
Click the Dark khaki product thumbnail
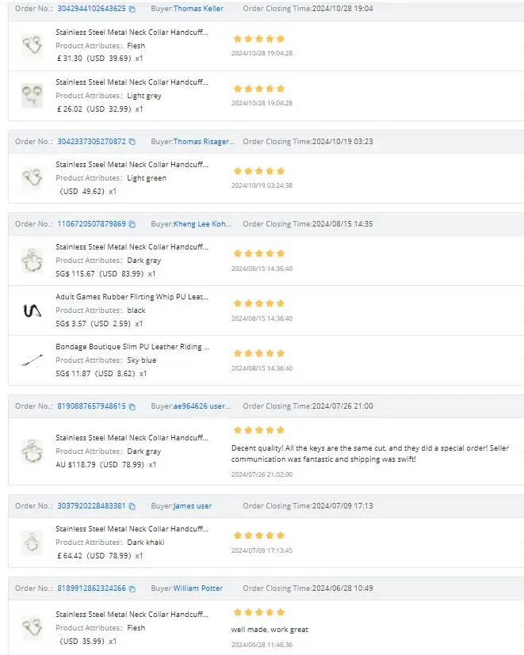32,543
